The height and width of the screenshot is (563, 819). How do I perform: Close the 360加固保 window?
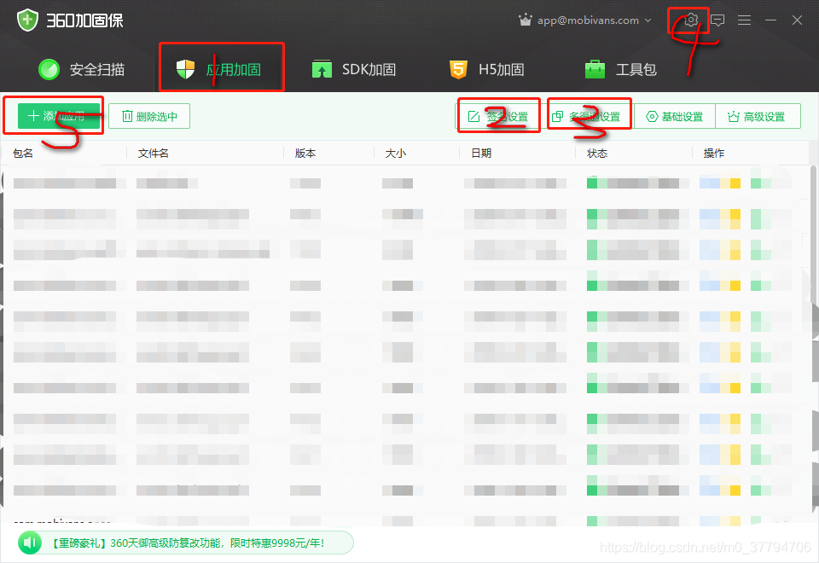click(797, 20)
